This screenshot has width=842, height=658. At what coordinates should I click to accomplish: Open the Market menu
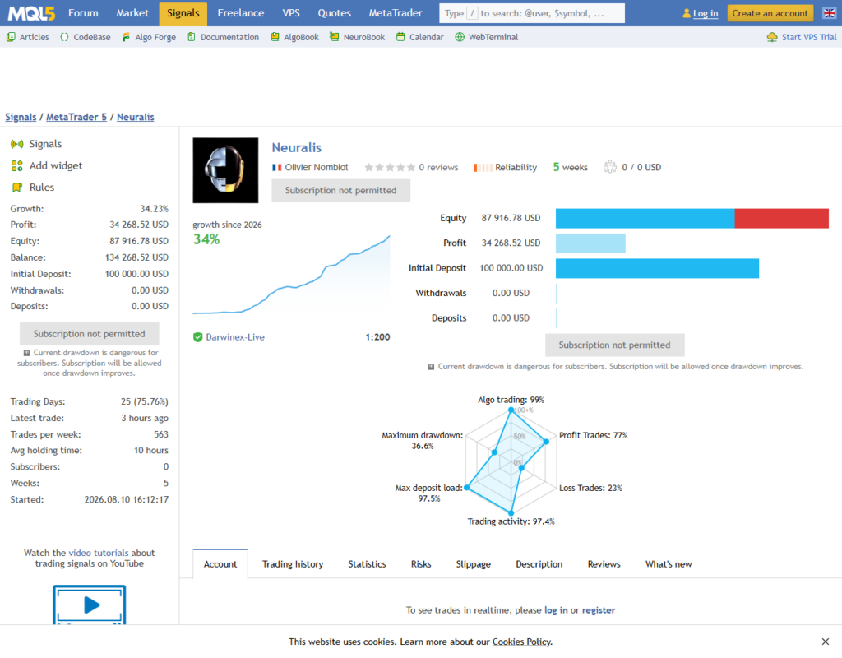pos(132,13)
